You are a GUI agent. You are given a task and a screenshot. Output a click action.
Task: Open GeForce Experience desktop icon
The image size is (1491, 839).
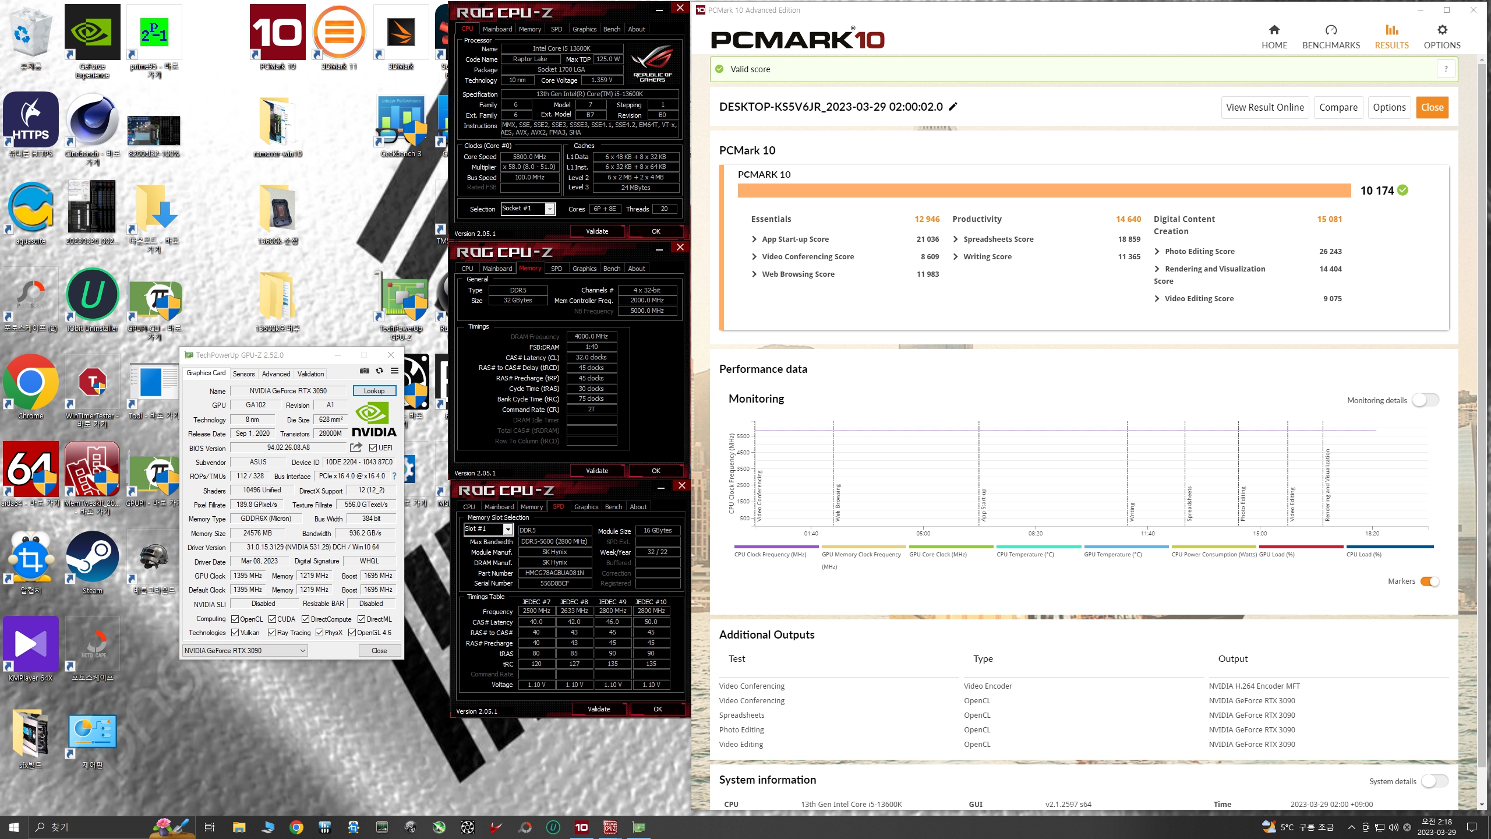click(92, 41)
